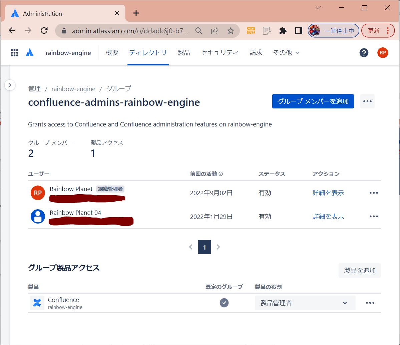Click the browser address bar URL
Image resolution: width=400 pixels, height=345 pixels.
(x=130, y=31)
